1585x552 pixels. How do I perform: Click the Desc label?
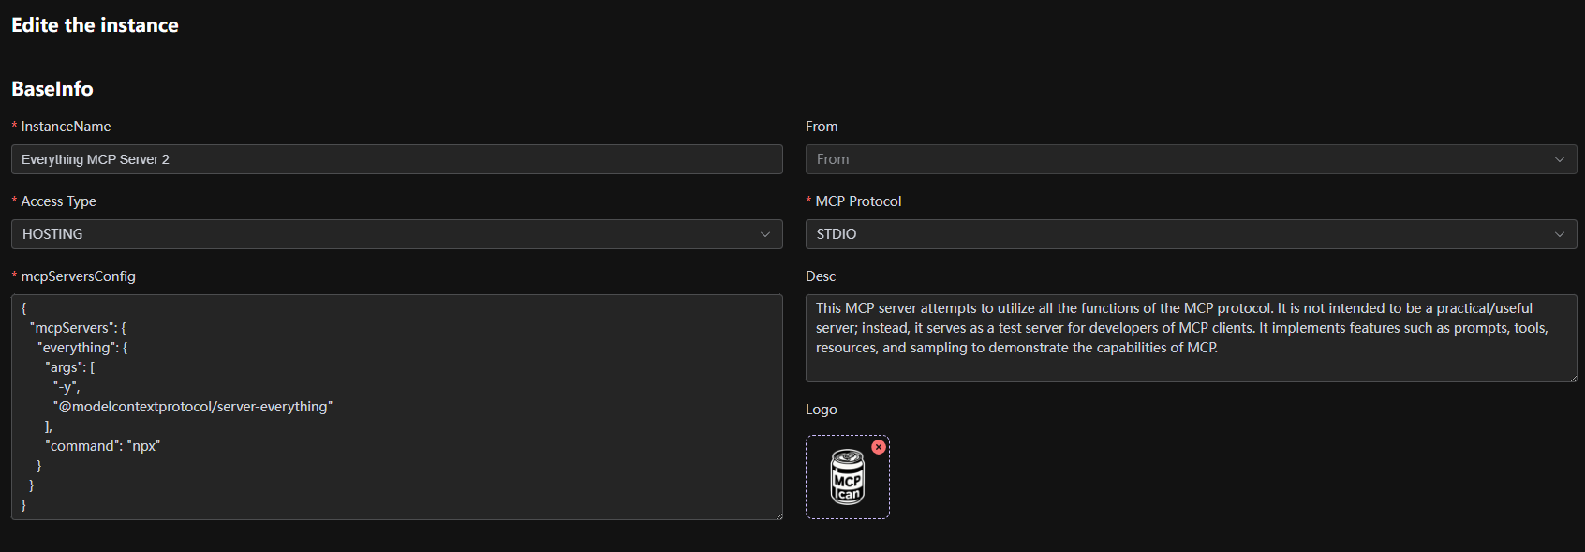[x=821, y=276]
